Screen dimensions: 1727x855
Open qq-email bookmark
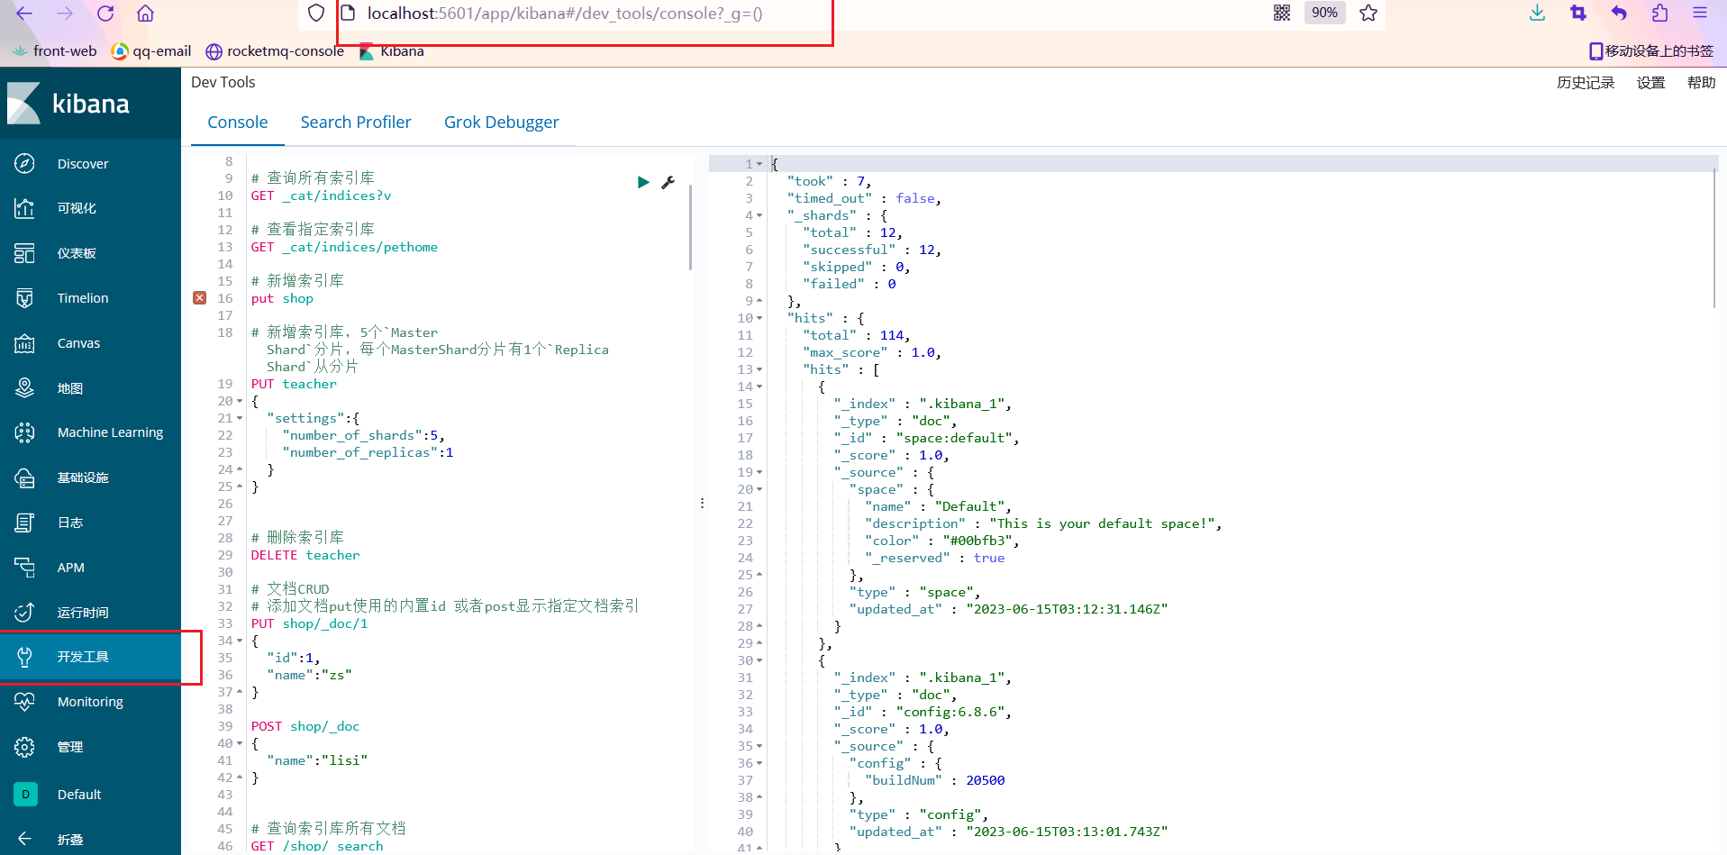[151, 51]
